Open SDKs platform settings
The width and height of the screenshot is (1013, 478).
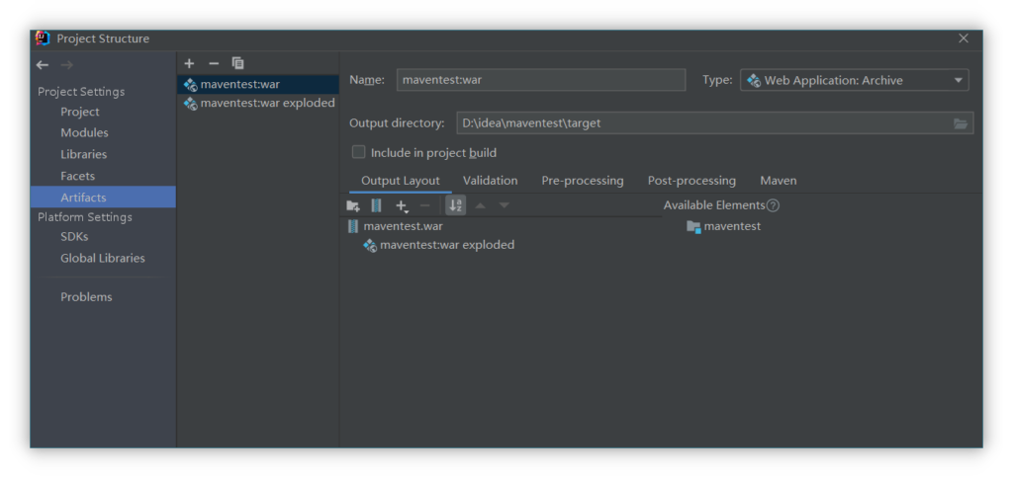click(x=74, y=237)
